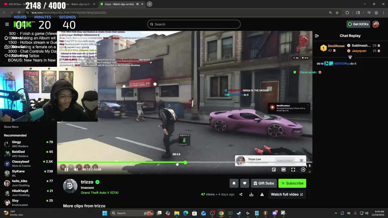Open Chrome three-dot menu
The width and height of the screenshot is (388, 218).
click(x=383, y=13)
